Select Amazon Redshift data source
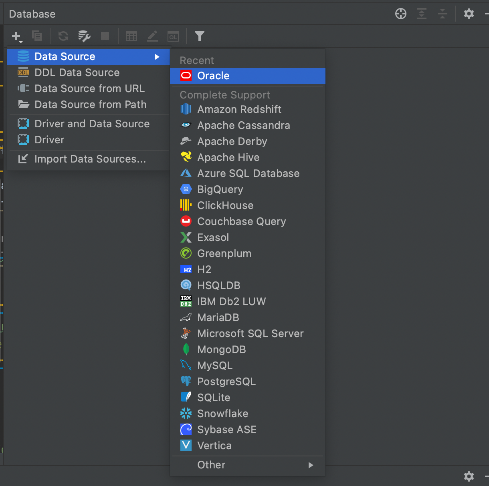The width and height of the screenshot is (489, 486). [x=248, y=109]
